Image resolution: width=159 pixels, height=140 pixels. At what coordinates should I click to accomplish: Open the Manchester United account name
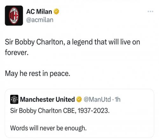click(47, 99)
